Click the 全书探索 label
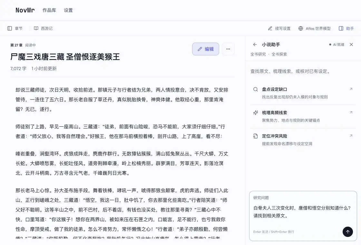Screen dimensions: 361x245 pos(279,54)
